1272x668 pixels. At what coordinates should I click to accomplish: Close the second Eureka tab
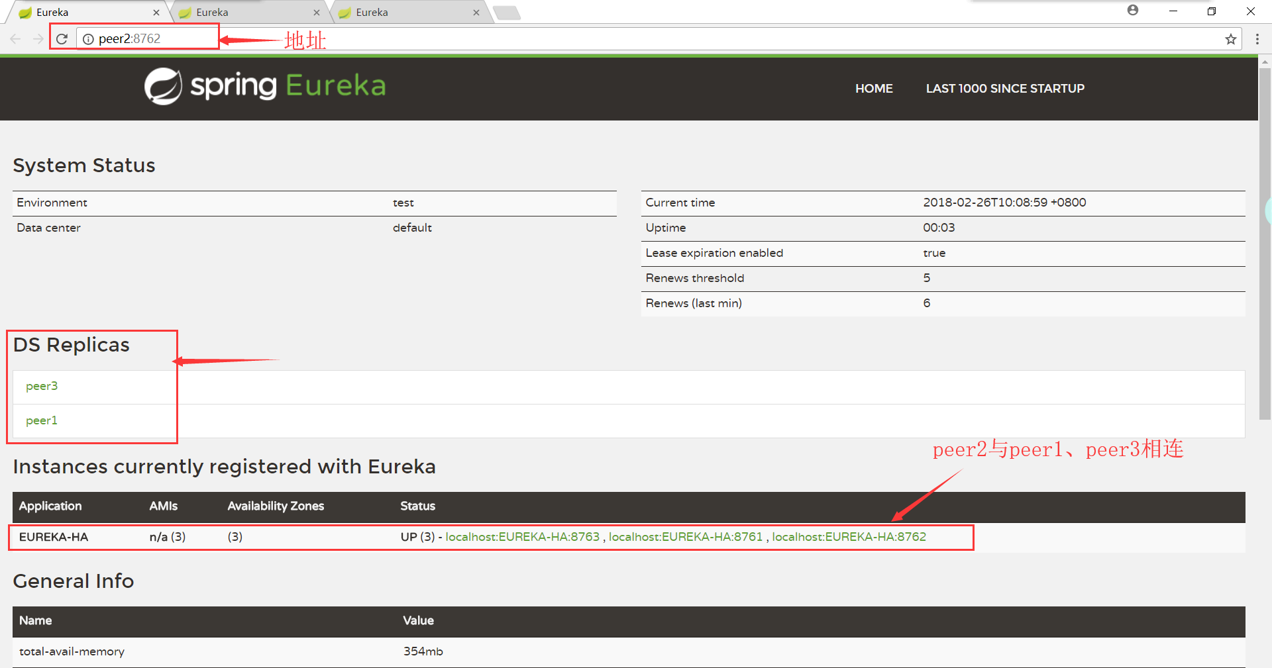click(x=316, y=13)
